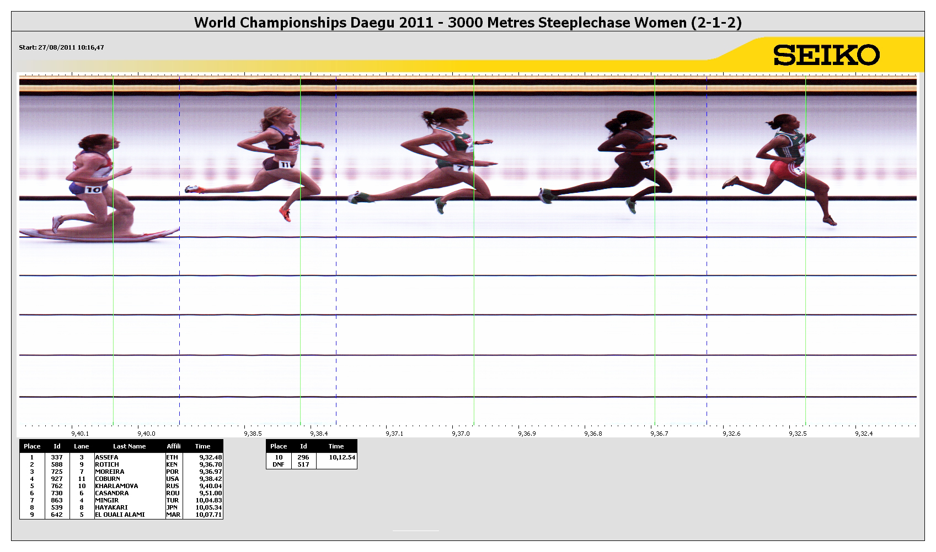Click the SEIKO logo
Image resolution: width=936 pixels, height=552 pixels.
[x=826, y=56]
